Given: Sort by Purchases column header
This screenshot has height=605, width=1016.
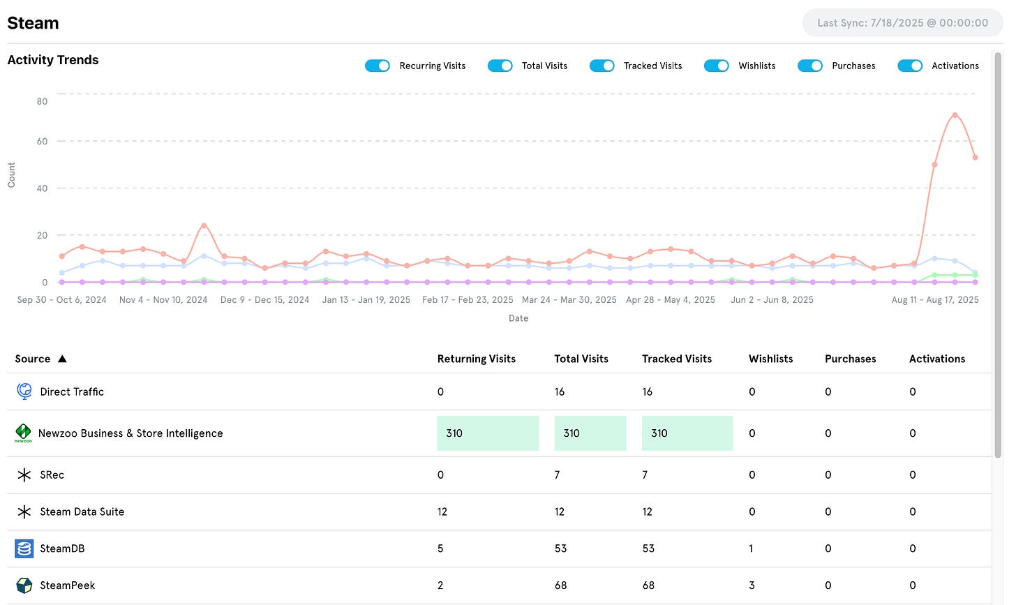Looking at the screenshot, I should (851, 359).
